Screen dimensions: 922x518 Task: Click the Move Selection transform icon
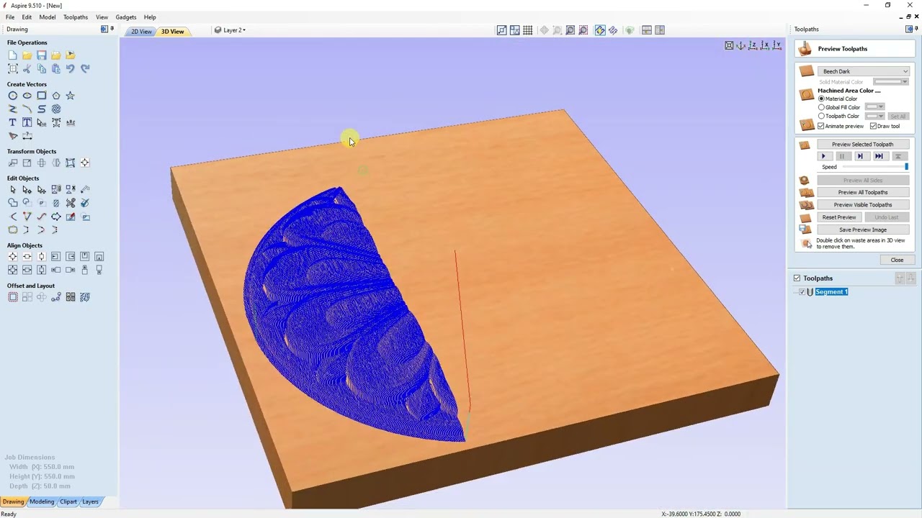pos(12,163)
